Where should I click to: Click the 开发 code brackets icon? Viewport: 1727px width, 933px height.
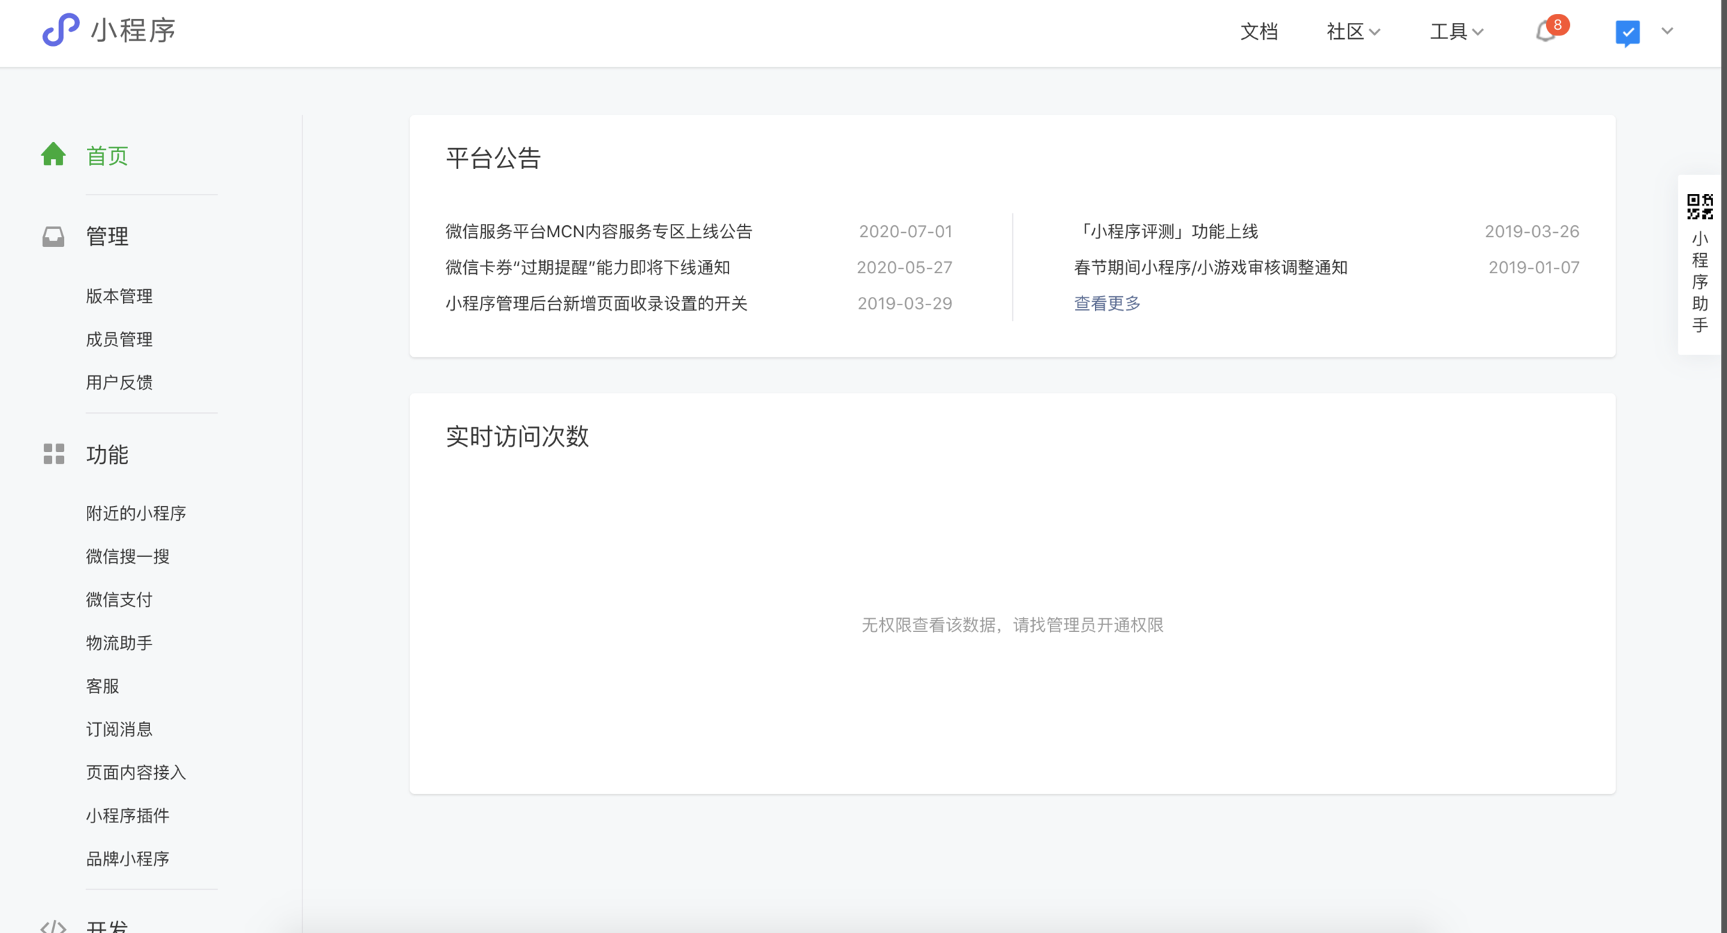point(54,926)
